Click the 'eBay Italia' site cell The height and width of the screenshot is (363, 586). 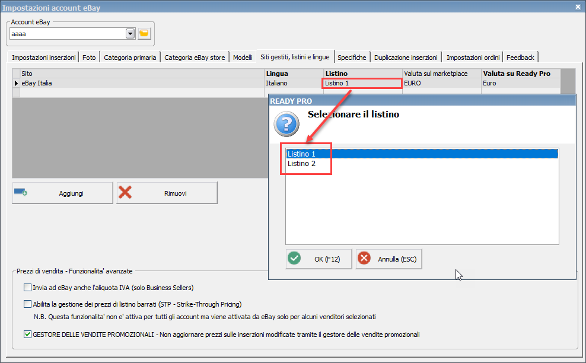click(x=142, y=83)
